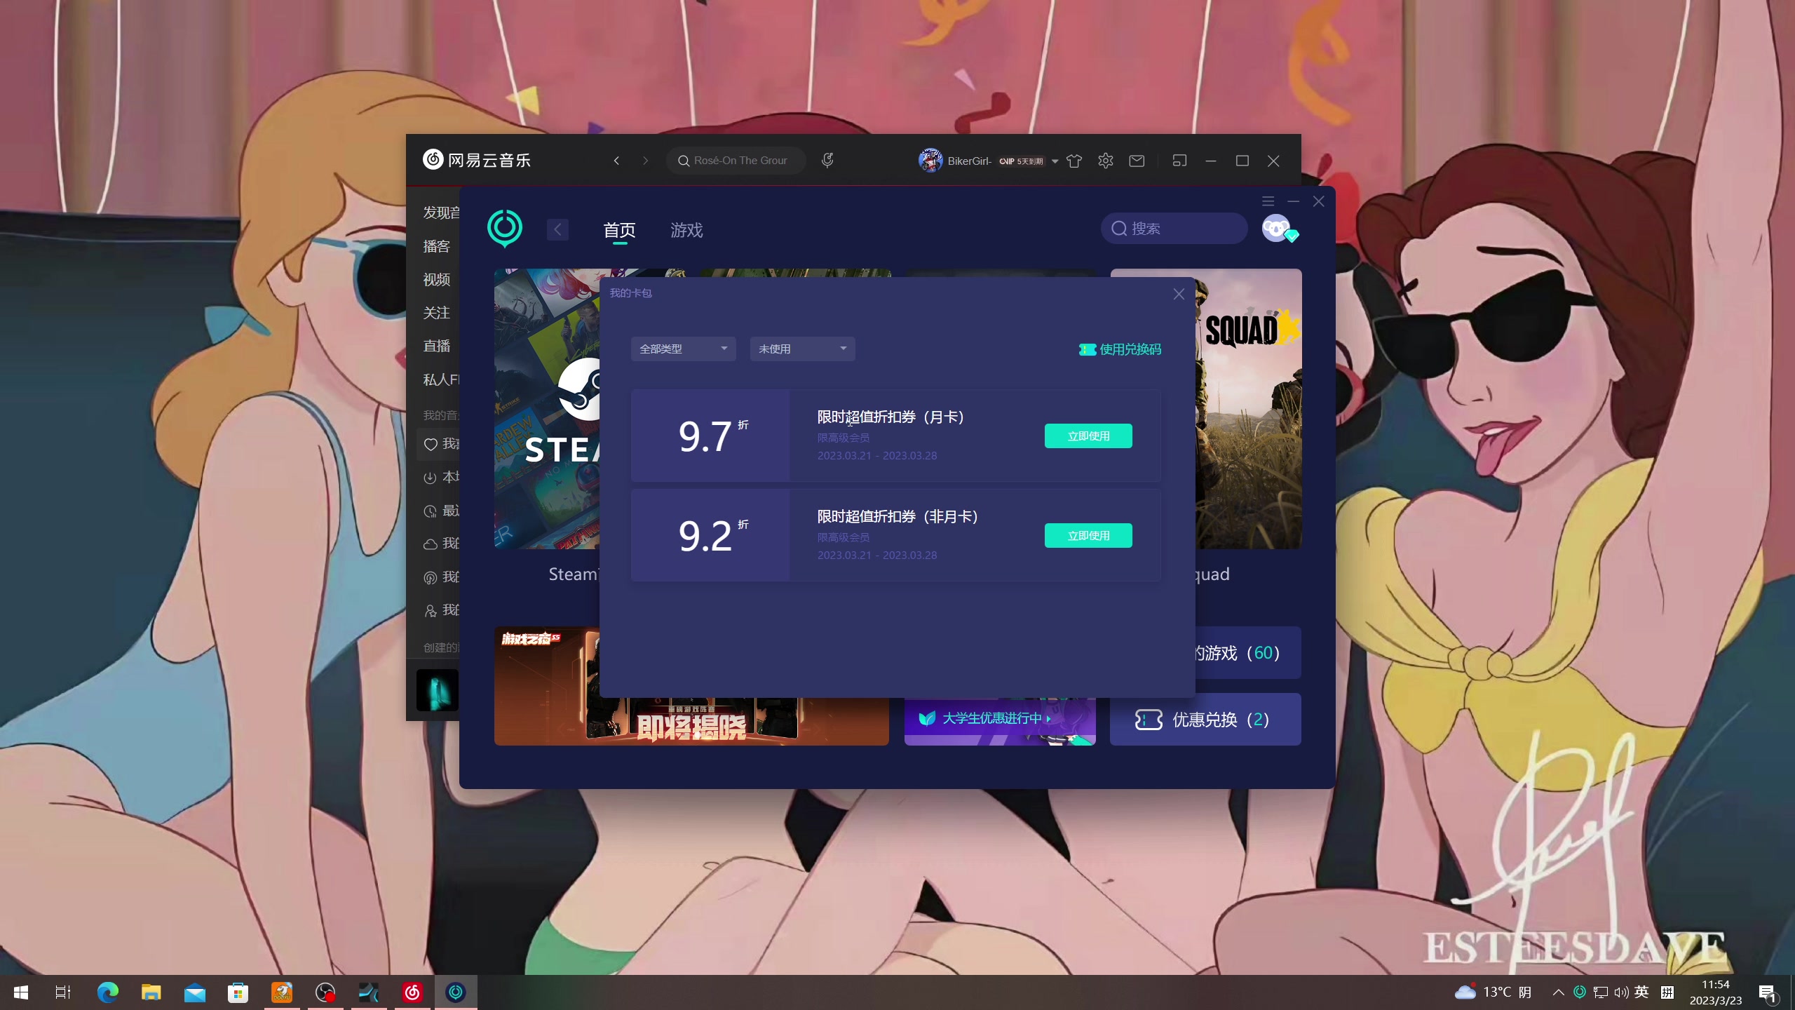
Task: Open Mail app from taskbar
Action: [195, 992]
